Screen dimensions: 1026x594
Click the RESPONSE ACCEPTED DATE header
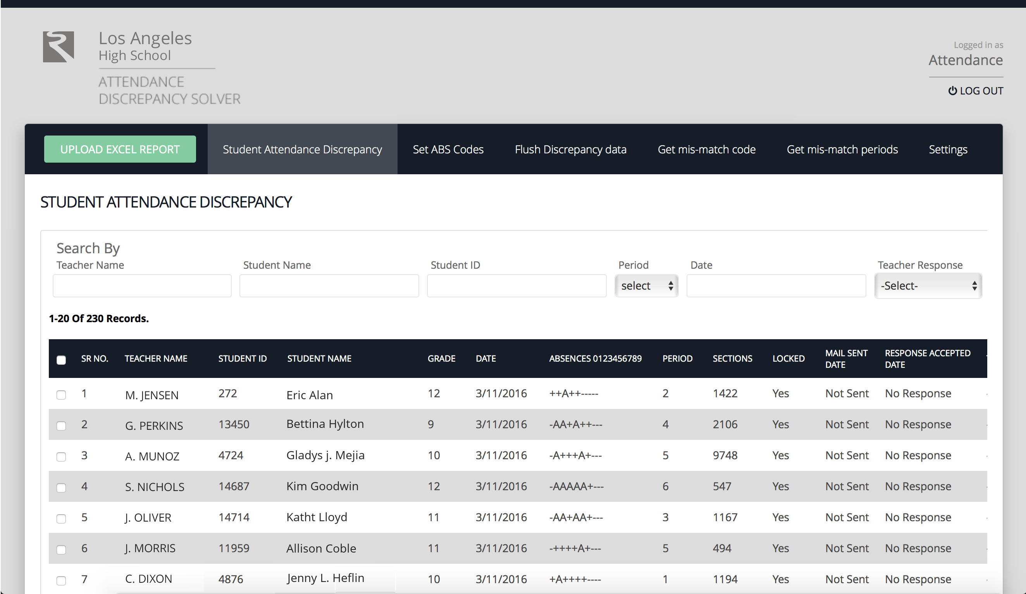pos(928,359)
